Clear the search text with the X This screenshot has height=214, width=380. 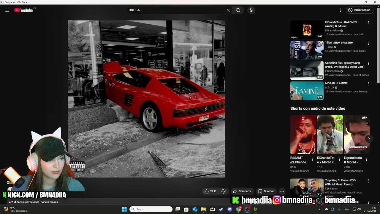[x=228, y=10]
